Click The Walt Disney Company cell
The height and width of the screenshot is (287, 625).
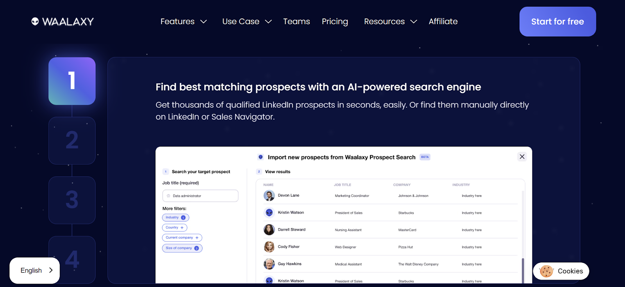tap(418, 264)
